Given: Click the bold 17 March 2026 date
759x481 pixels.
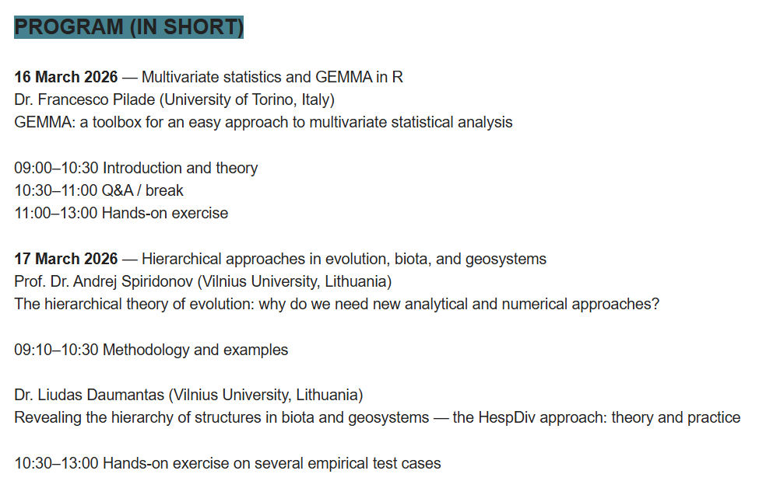Looking at the screenshot, I should [x=66, y=259].
